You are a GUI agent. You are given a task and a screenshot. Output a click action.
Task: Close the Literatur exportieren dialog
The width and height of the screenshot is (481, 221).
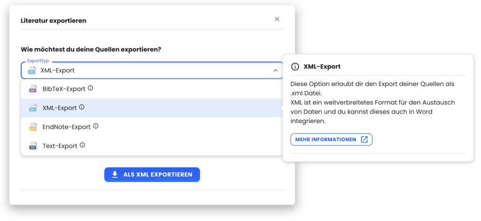coord(277,19)
